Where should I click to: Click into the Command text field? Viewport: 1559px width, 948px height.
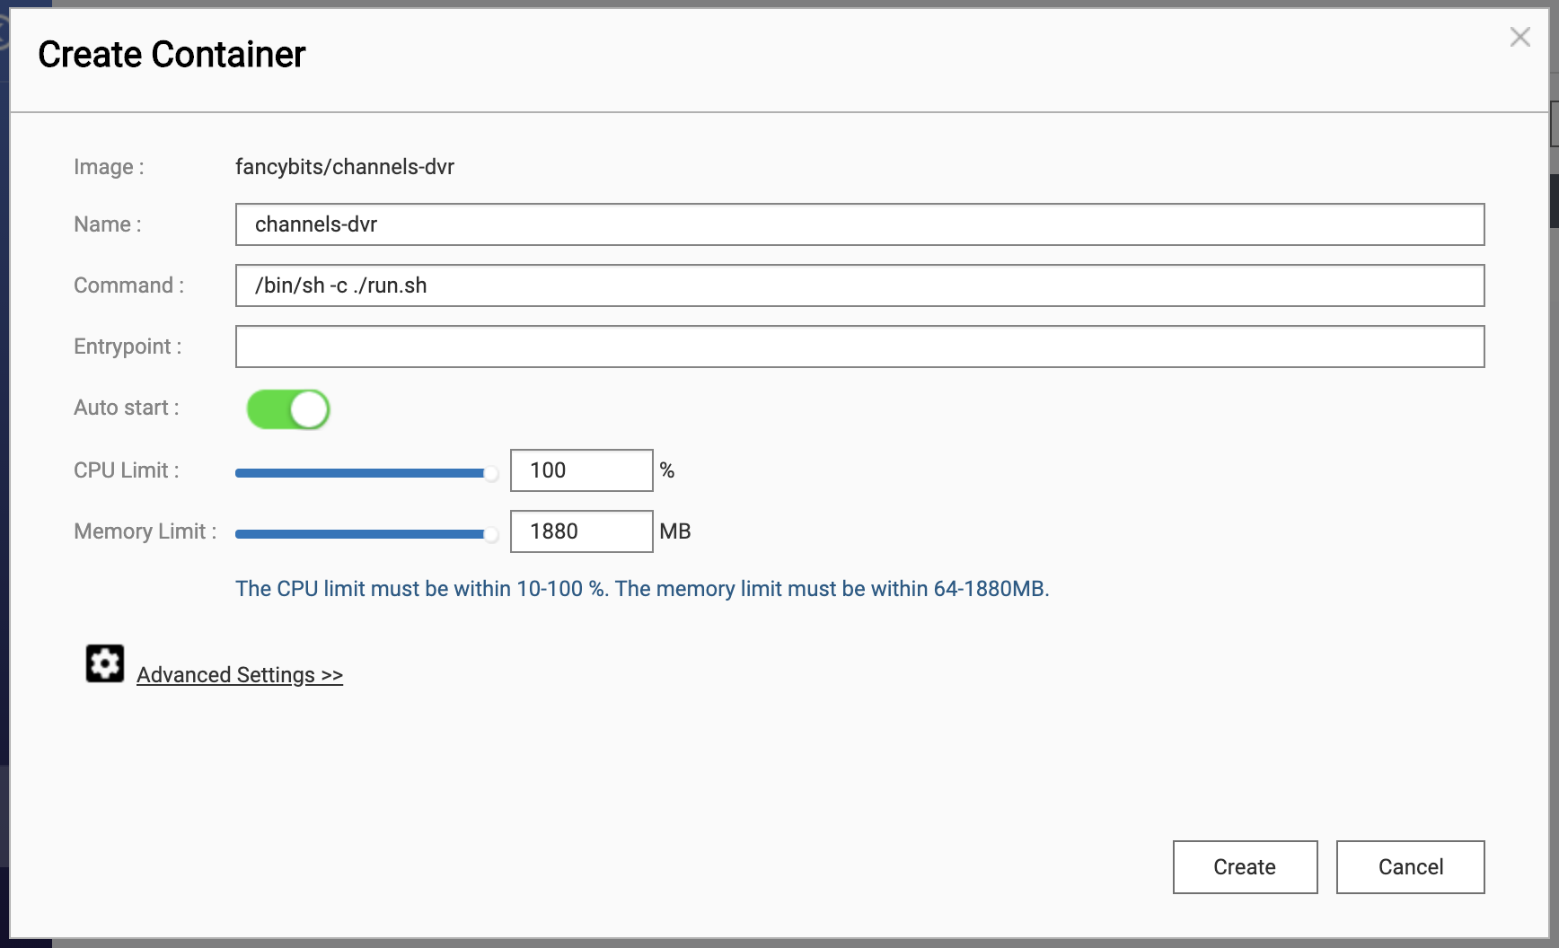859,285
